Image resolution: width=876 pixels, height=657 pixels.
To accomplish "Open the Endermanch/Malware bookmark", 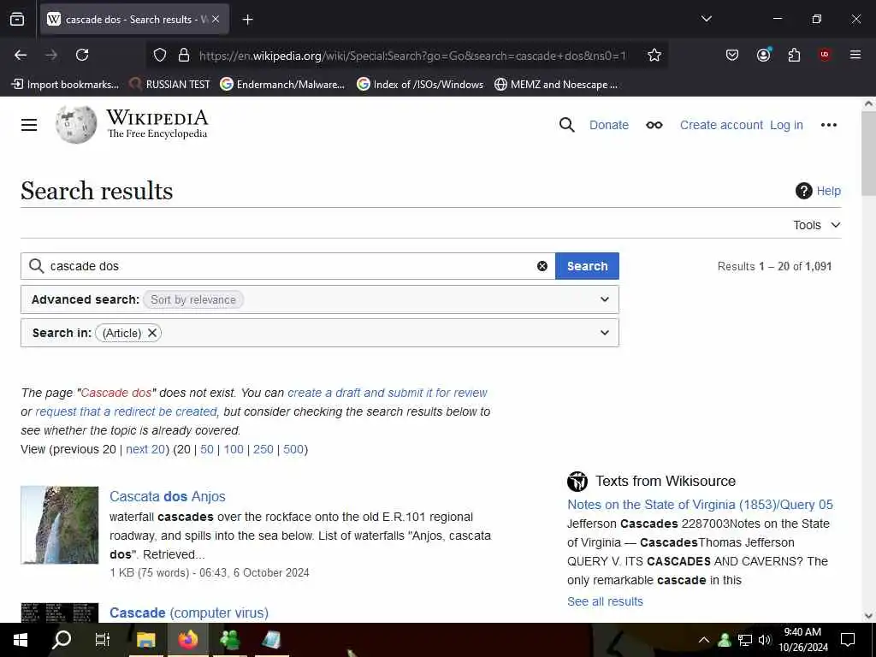I will 282,85.
